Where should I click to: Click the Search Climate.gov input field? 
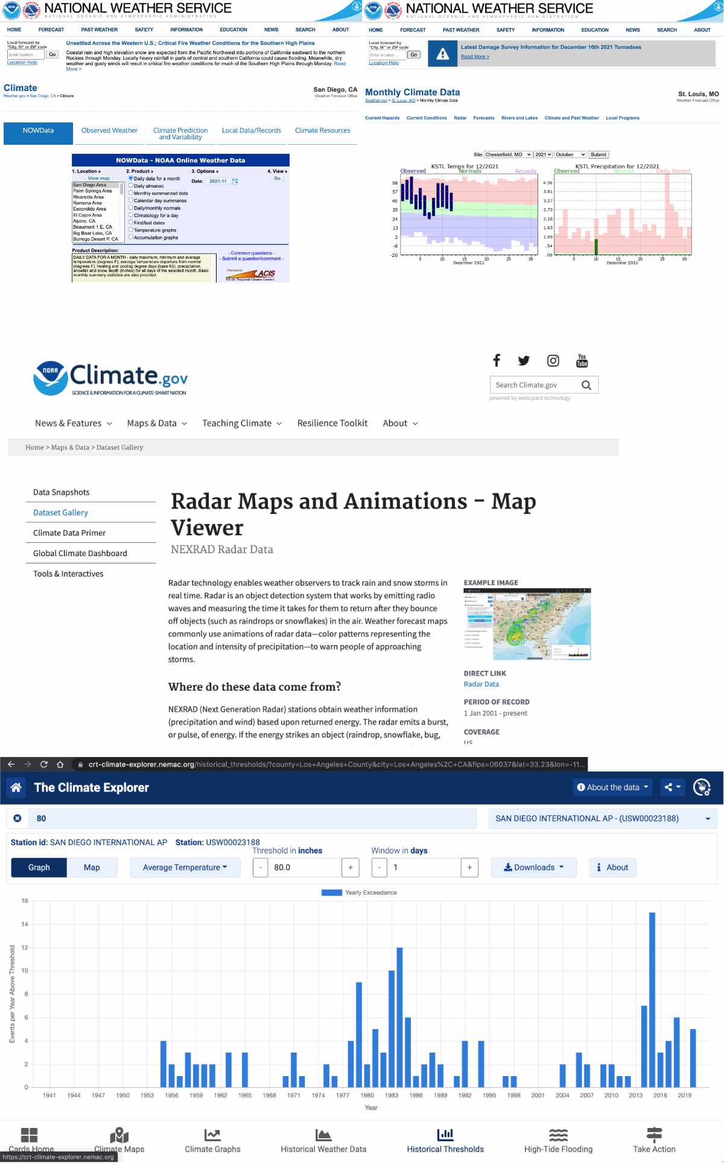pos(535,385)
